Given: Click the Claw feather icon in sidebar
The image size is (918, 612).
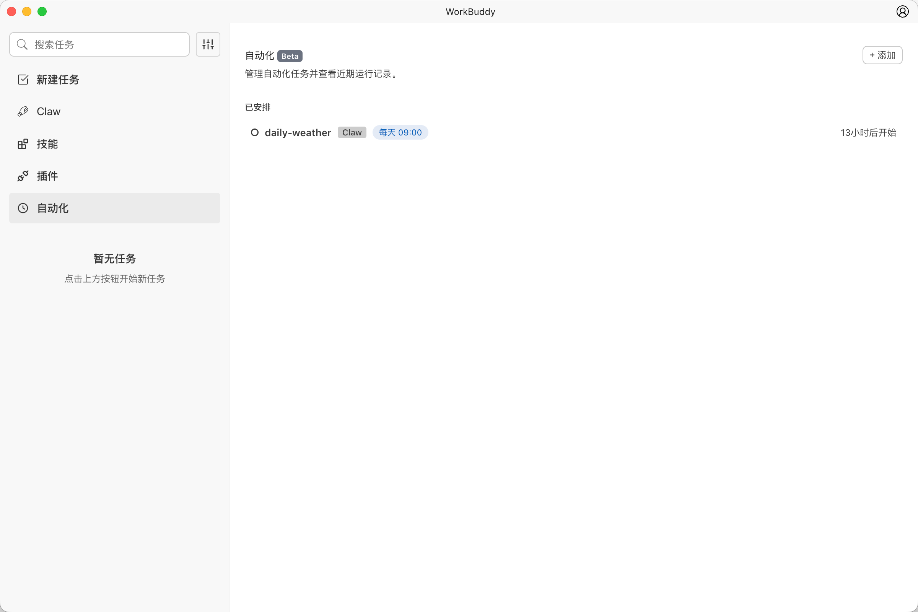Looking at the screenshot, I should (x=23, y=111).
